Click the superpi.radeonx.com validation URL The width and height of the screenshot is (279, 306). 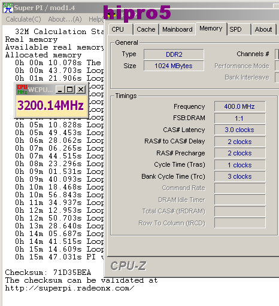point(70,288)
